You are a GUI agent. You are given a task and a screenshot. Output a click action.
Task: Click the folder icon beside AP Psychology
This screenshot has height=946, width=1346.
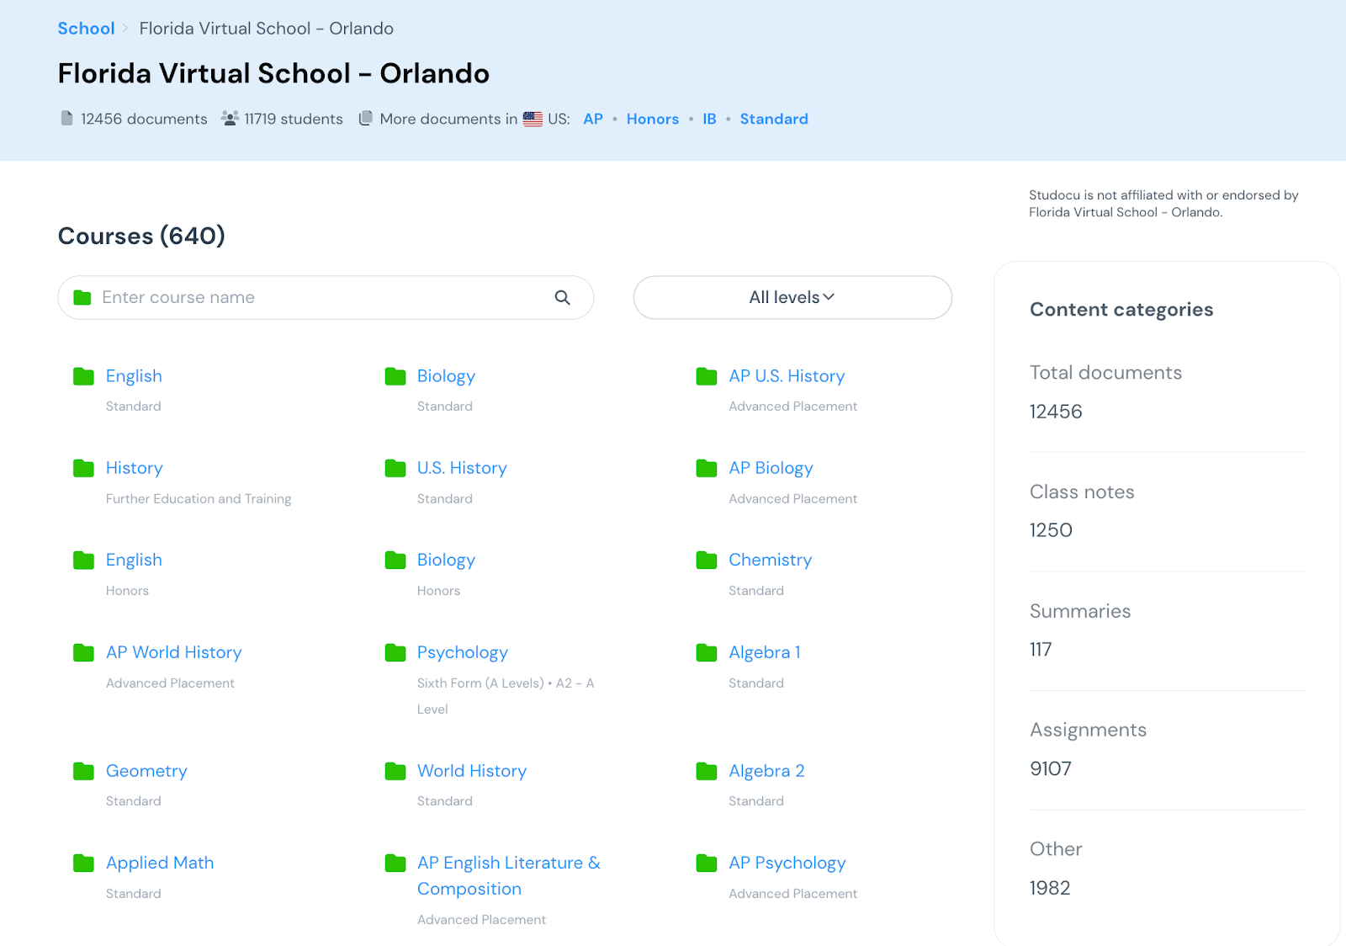coord(706,863)
